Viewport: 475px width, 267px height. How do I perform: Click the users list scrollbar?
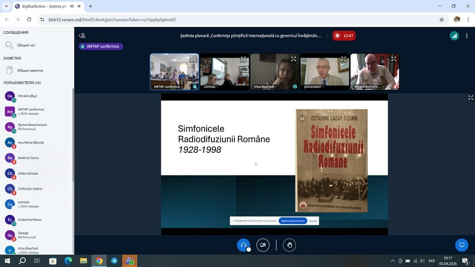[x=72, y=136]
